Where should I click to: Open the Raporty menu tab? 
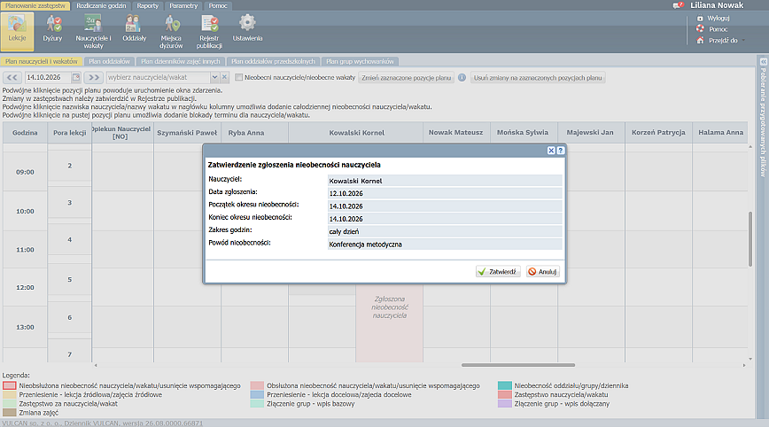148,6
